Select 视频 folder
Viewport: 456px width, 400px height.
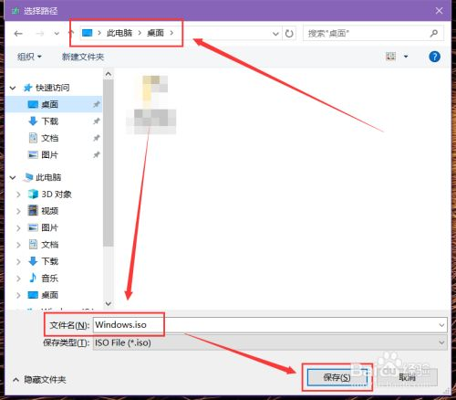[50, 211]
